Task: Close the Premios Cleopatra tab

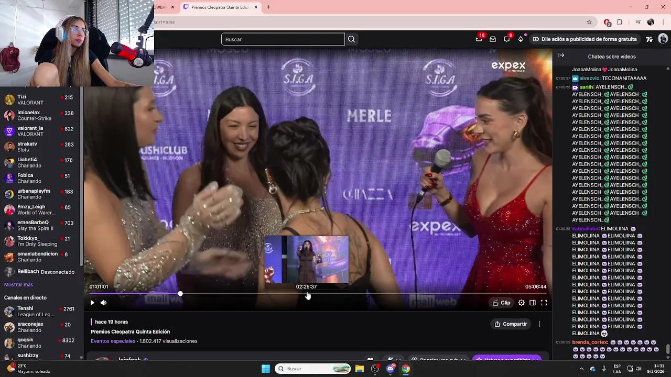Action: click(x=256, y=7)
